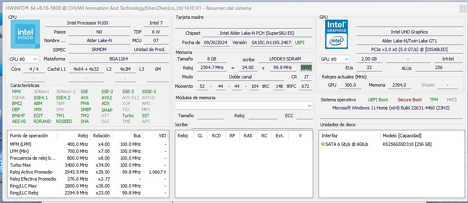This screenshot has height=203, width=468.
Task: Click the memory size 8 GB field
Action: [x=212, y=59]
